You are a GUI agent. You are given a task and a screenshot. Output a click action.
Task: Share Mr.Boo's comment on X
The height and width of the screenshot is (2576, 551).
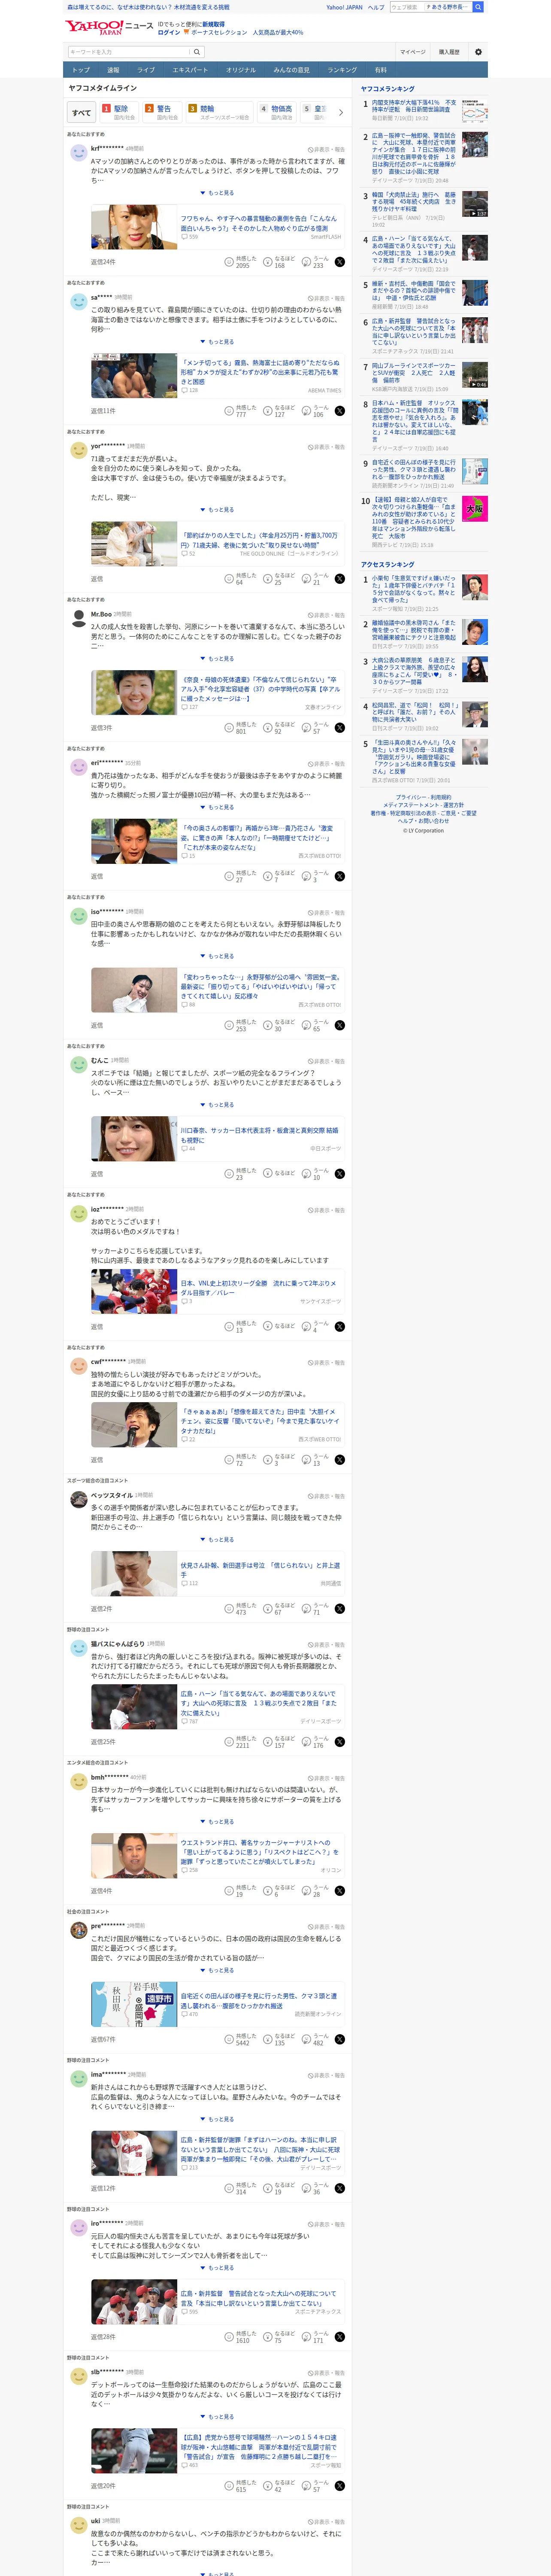(x=340, y=728)
